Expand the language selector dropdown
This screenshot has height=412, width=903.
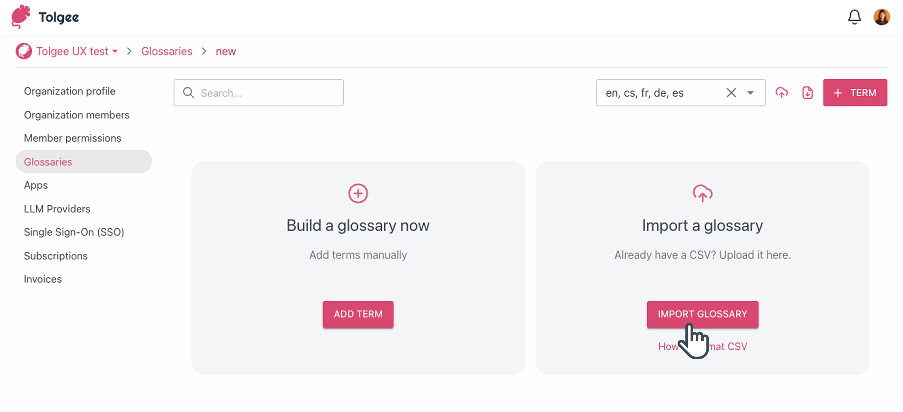[x=750, y=93]
